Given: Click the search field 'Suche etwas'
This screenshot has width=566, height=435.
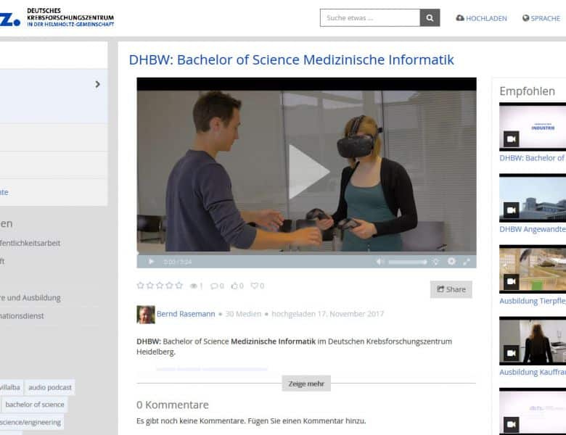Looking at the screenshot, I should coord(370,17).
